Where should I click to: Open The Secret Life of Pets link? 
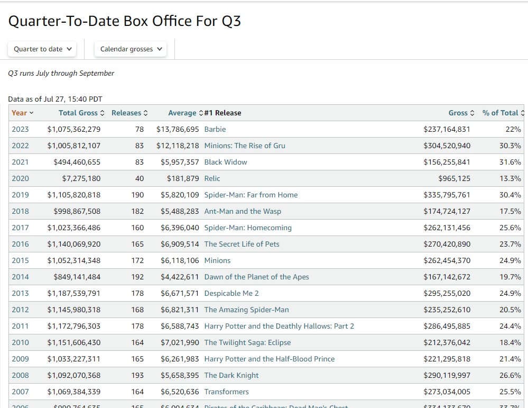click(x=242, y=244)
